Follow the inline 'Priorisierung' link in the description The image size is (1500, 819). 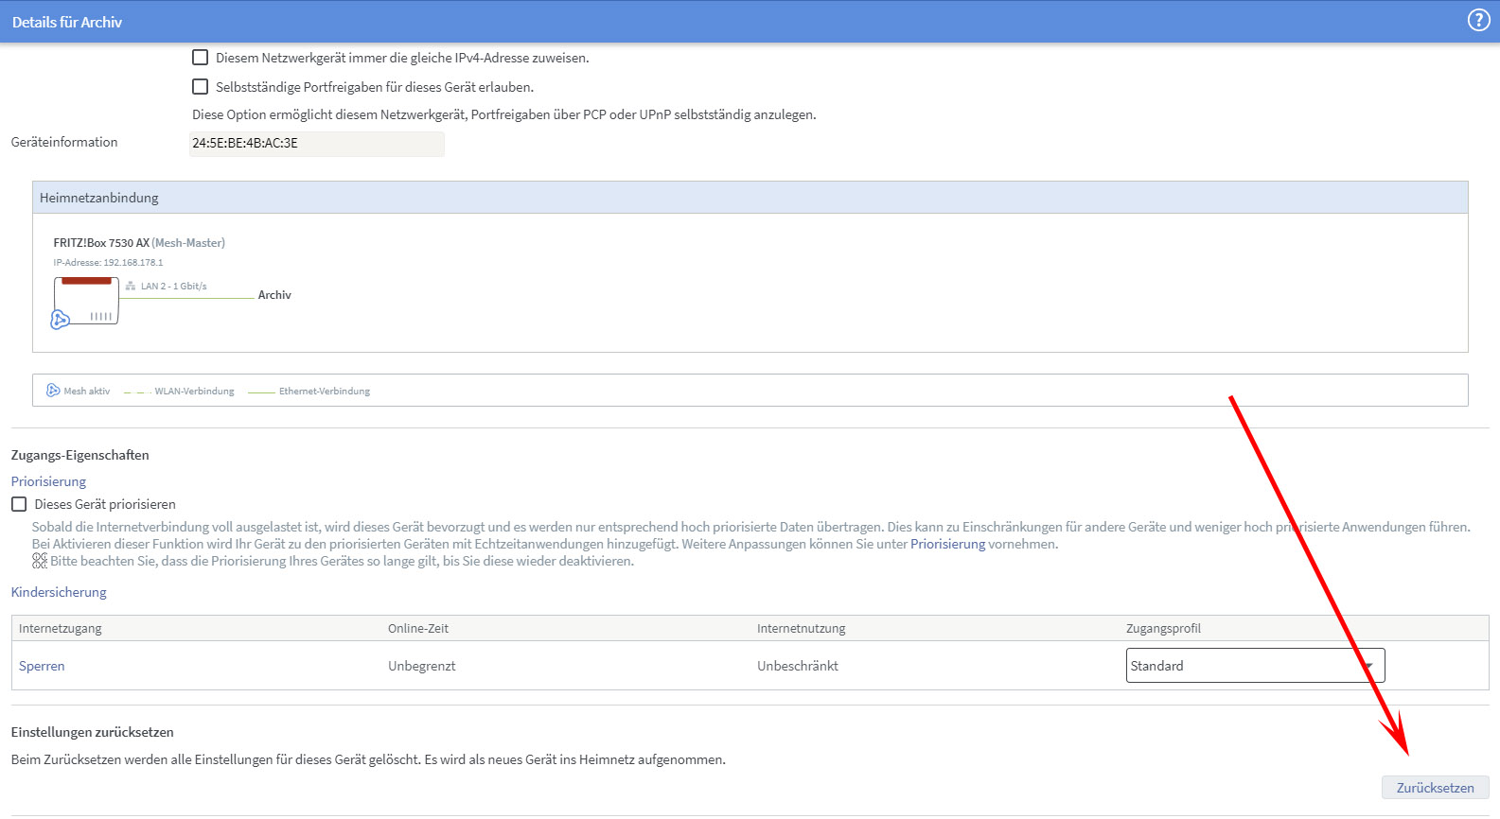(947, 544)
